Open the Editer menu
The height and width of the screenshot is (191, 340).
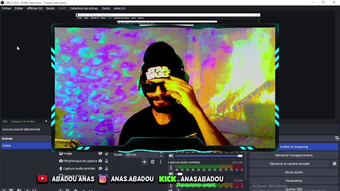click(19, 8)
